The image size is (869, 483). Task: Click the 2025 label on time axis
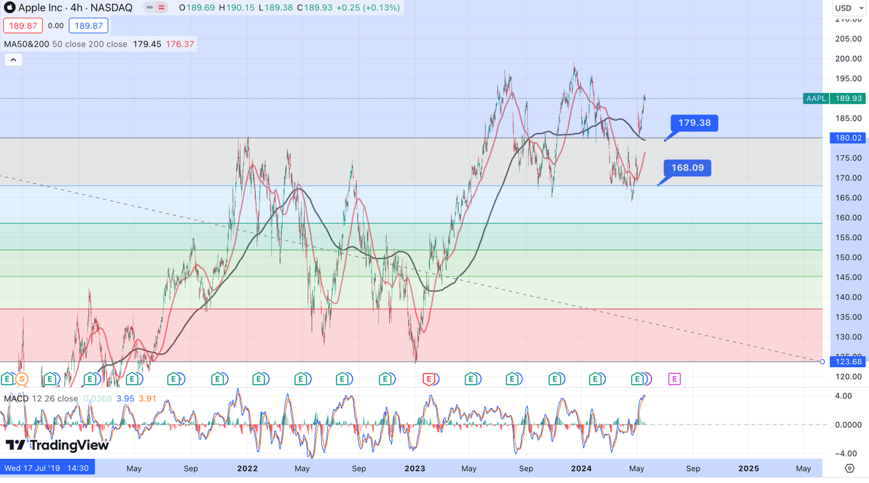tap(749, 468)
